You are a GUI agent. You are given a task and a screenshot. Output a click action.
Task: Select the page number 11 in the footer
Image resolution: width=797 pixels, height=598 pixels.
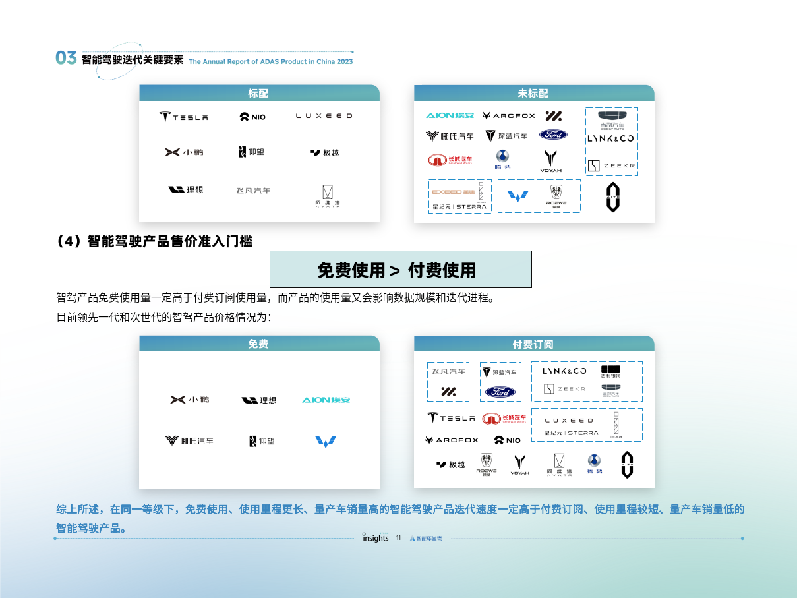[398, 538]
